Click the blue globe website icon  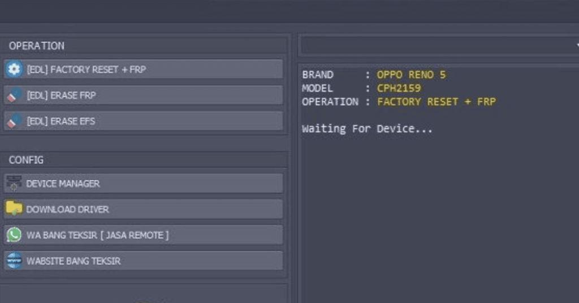(x=14, y=261)
